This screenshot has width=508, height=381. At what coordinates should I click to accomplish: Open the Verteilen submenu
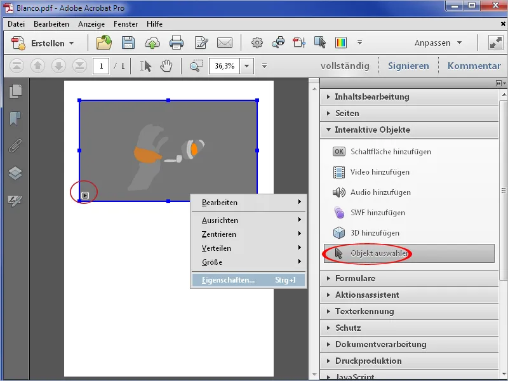point(248,248)
